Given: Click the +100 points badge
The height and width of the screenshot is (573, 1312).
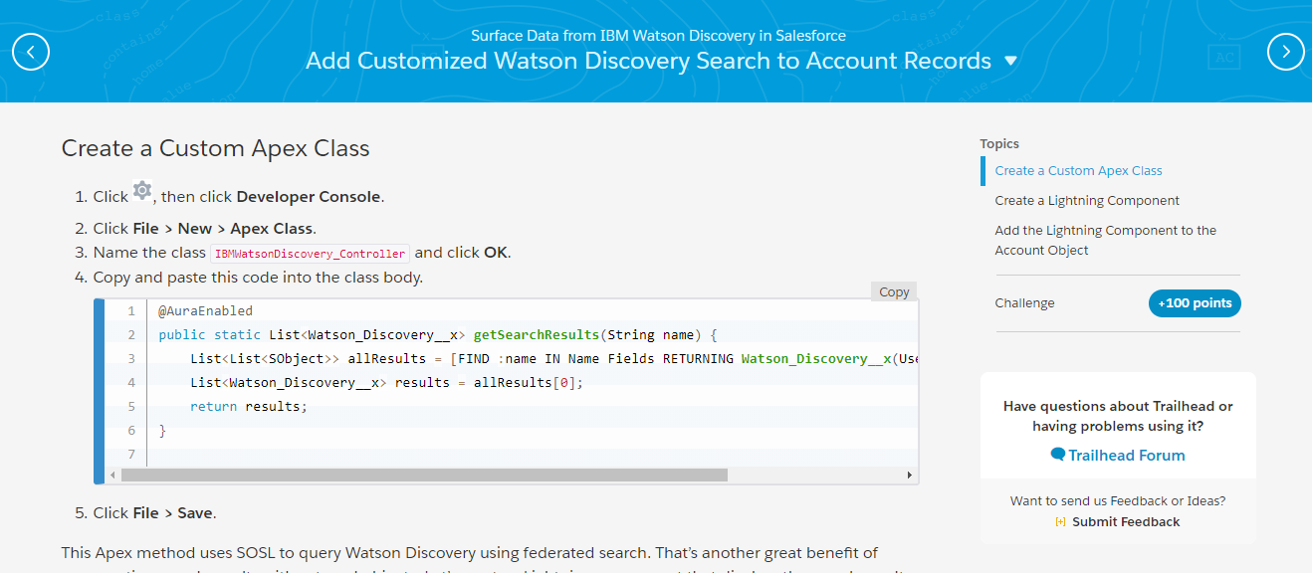Looking at the screenshot, I should click(x=1195, y=303).
